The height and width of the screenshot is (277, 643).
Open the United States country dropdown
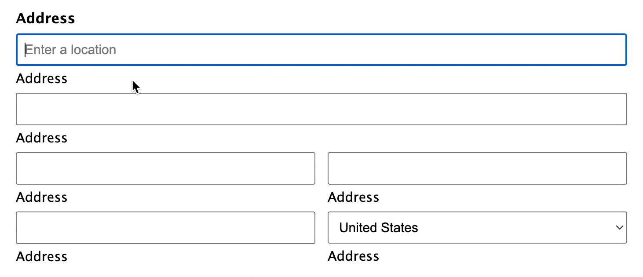point(477,228)
